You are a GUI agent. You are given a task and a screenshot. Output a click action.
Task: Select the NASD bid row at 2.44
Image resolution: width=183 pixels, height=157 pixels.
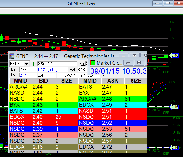coord(44,93)
